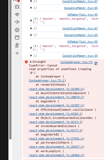The image size is (104, 160).
Task: Expand the empty array logged by ConditionMaker.tsx:55
Action: pos(31,55)
